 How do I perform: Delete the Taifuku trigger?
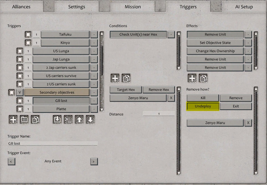(94, 35)
